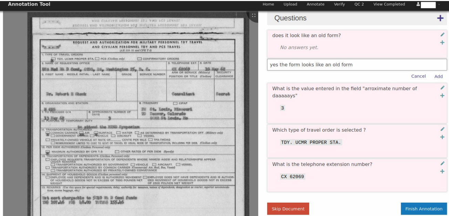Viewport: 449px width, 216px height.
Task: Add an answer to the number of days question
Action: (x=442, y=96)
